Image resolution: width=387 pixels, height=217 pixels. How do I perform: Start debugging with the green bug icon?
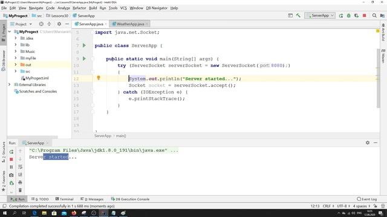click(x=348, y=16)
